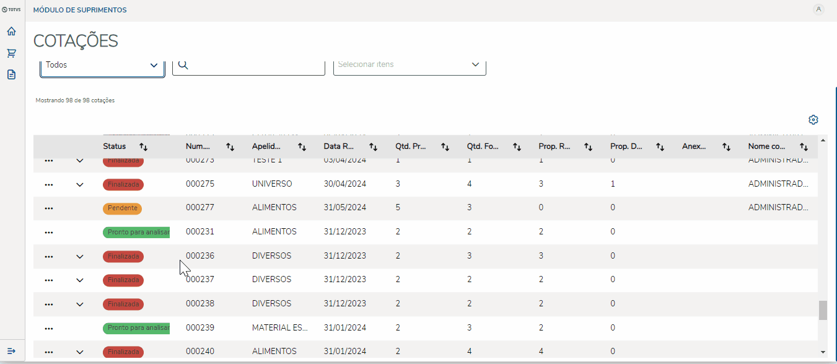
Task: Go to home via sidebar house icon
Action: tap(11, 32)
